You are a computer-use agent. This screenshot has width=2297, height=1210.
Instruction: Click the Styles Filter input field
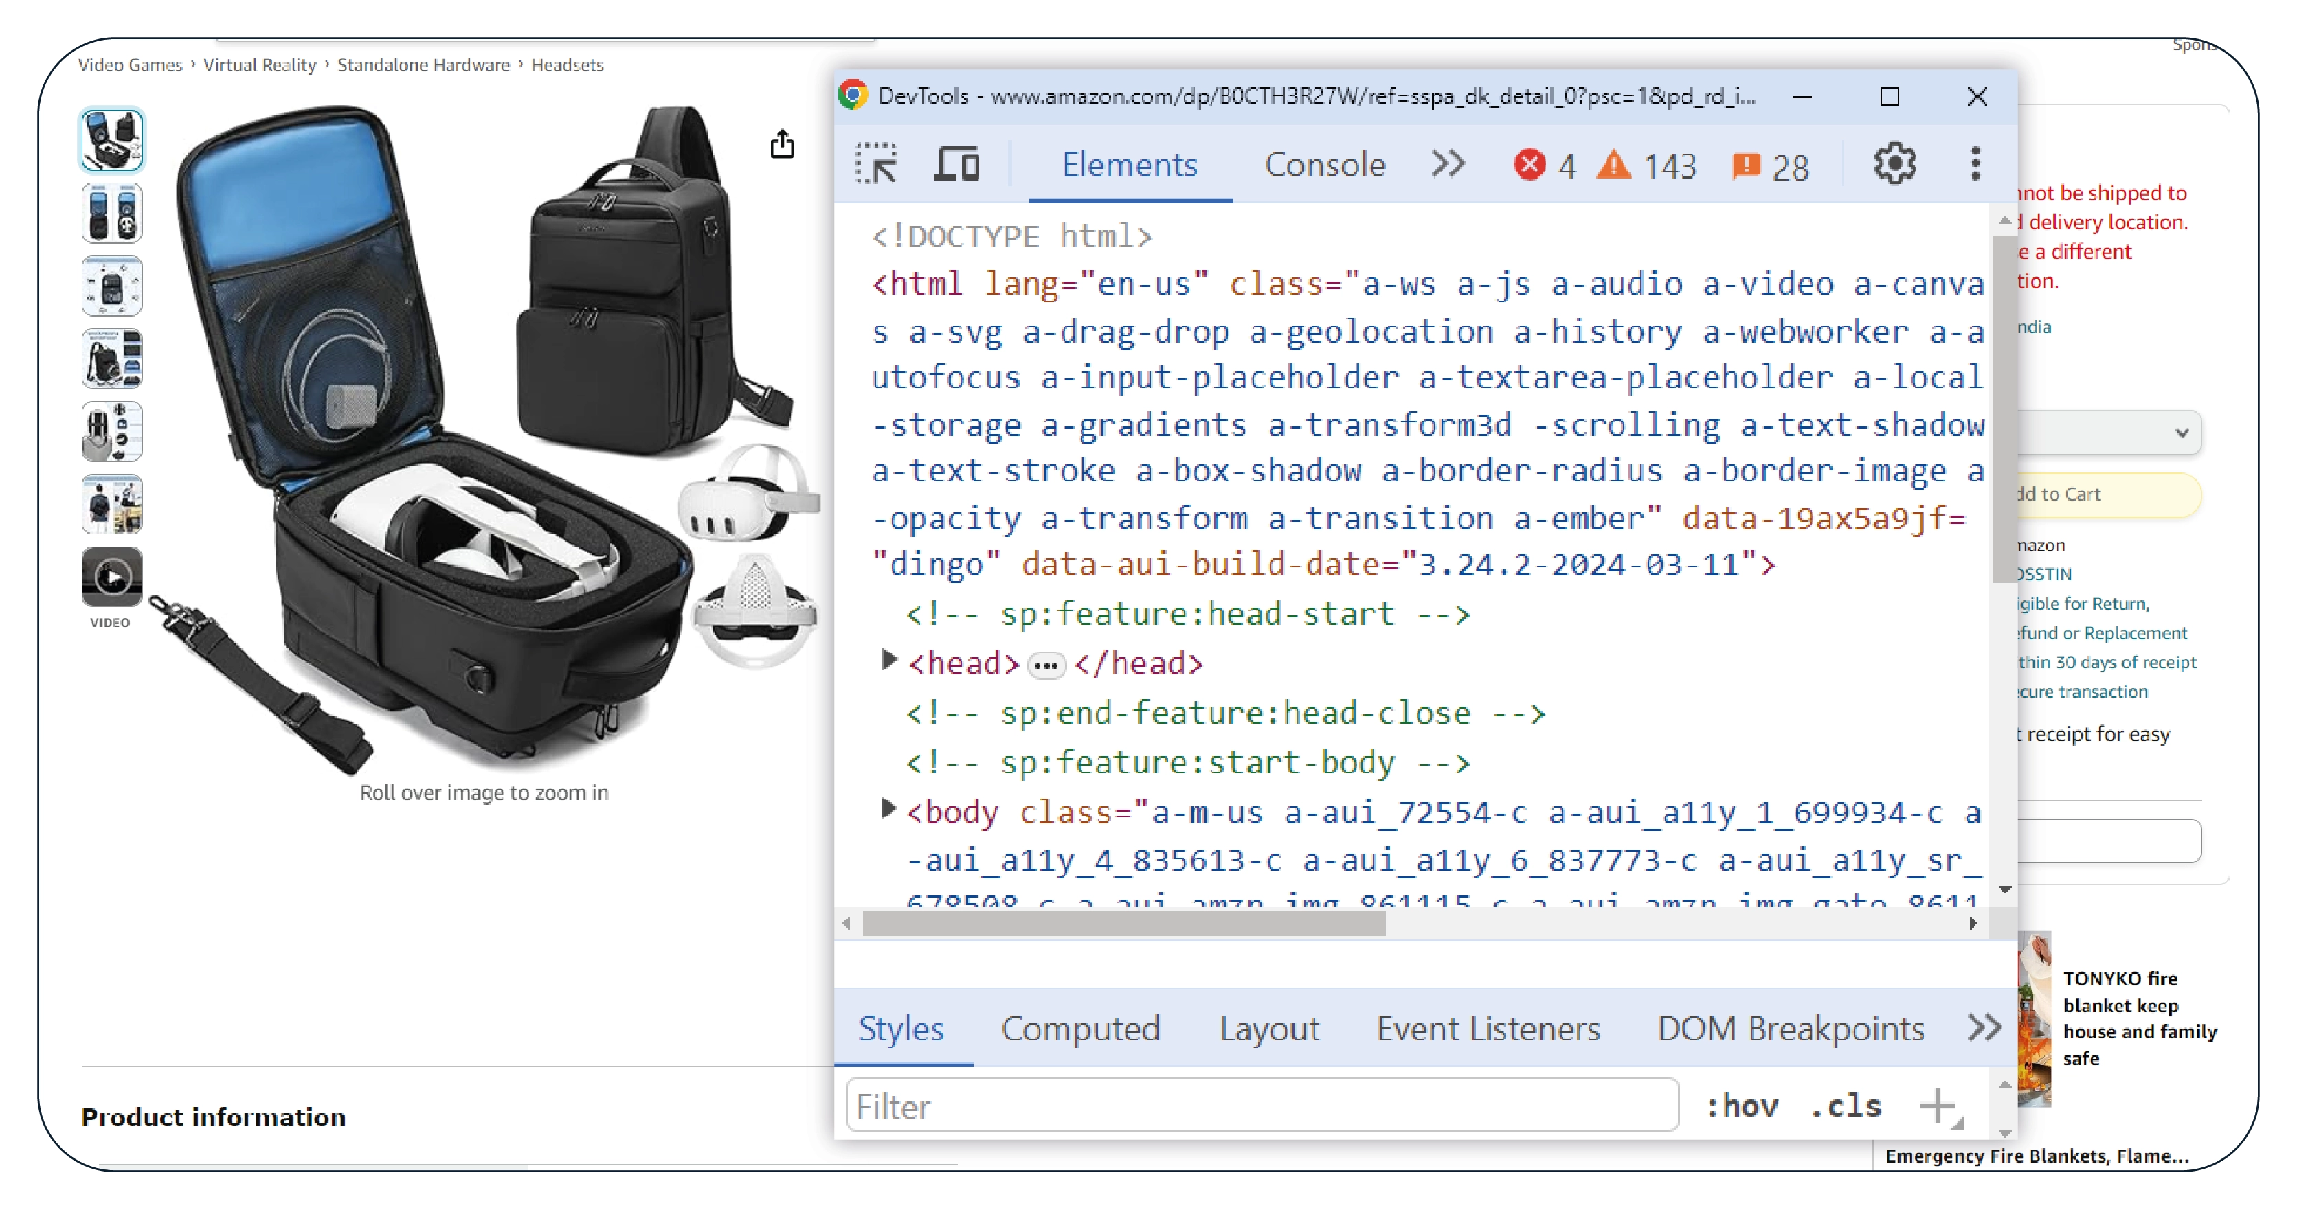pos(1261,1106)
